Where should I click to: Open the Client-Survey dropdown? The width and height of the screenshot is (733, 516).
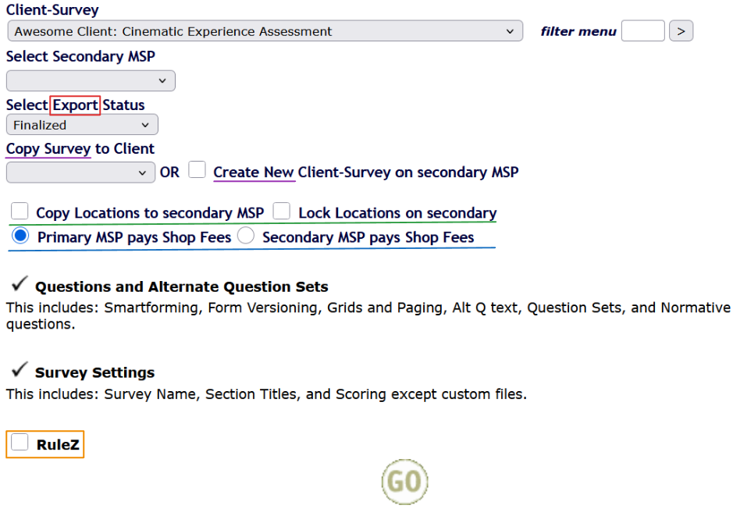pyautogui.click(x=265, y=31)
